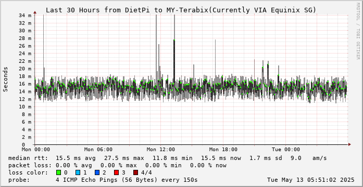Click the Tue 00:00 time axis label
Image resolution: width=363 pixels, height=187 pixels.
tap(286, 150)
